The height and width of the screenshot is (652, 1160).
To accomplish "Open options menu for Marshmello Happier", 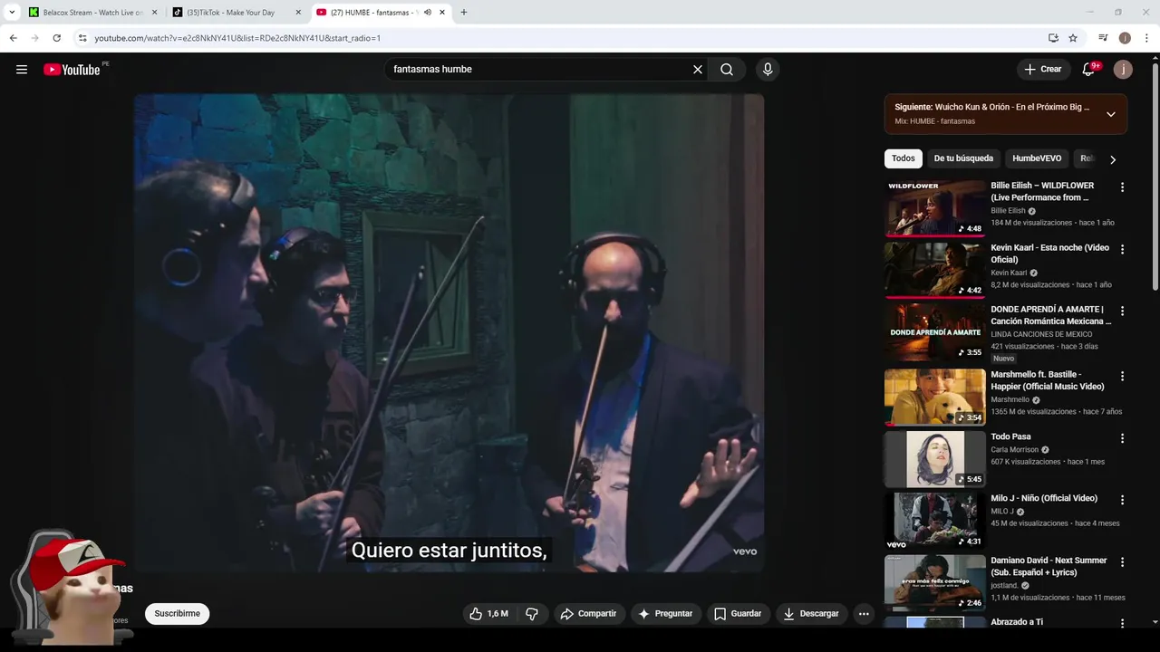I will [1122, 376].
